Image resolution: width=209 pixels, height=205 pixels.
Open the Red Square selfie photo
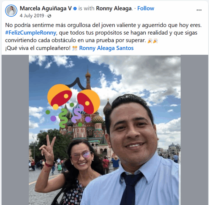[104, 130]
